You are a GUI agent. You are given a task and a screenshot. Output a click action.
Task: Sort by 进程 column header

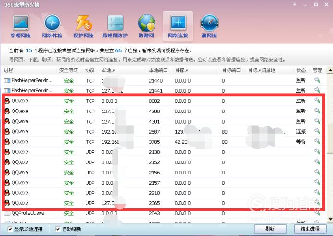(x=9, y=70)
